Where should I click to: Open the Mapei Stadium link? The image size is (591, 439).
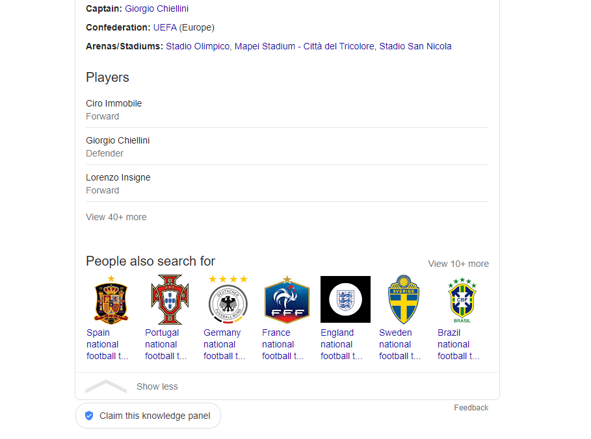click(303, 46)
